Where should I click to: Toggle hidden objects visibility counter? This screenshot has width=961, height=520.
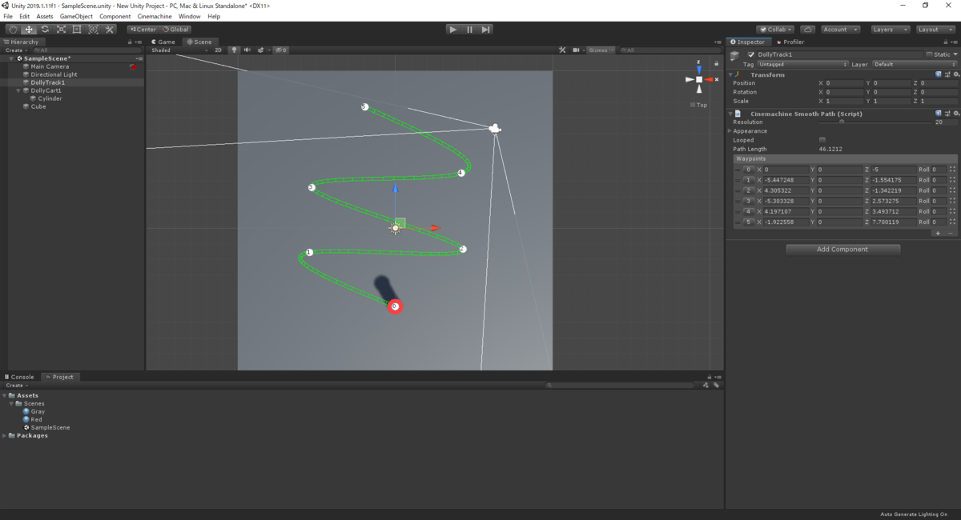[x=281, y=50]
